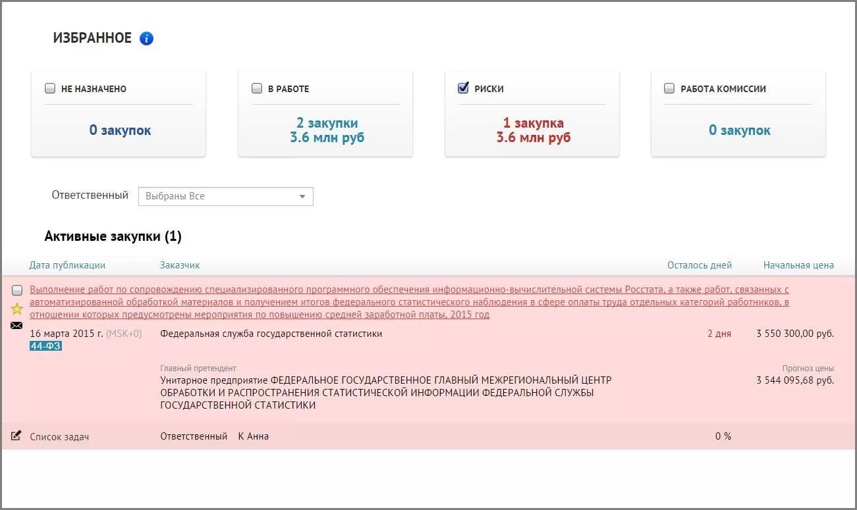
Task: Open the task list edit pencil icon
Action: tap(16, 436)
